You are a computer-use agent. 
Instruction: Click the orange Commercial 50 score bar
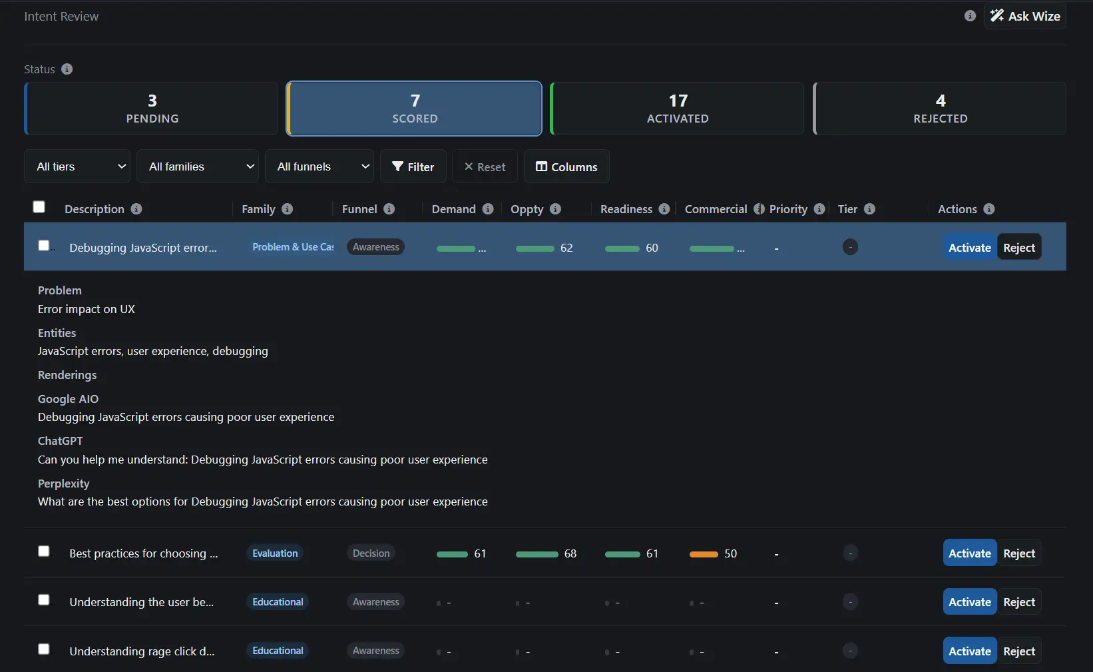coord(704,554)
